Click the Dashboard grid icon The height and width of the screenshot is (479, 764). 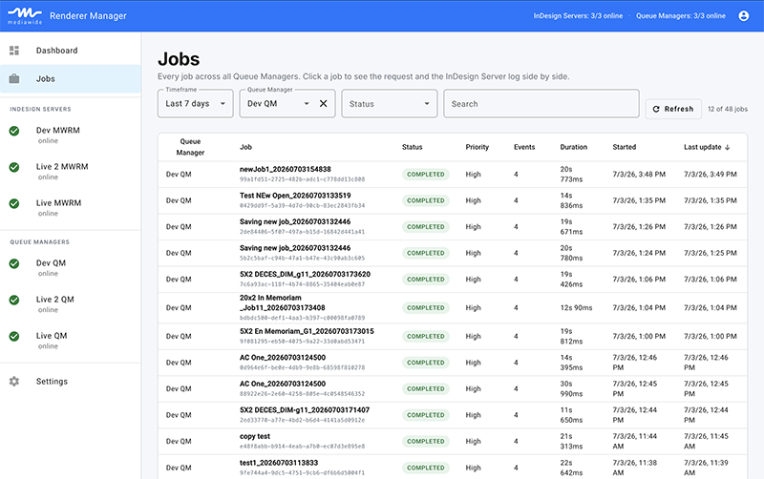coord(14,51)
